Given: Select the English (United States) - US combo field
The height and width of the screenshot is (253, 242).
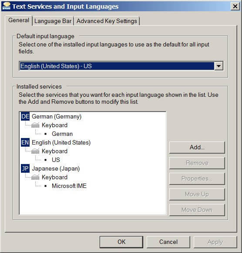Looking at the screenshot, I should [x=121, y=66].
